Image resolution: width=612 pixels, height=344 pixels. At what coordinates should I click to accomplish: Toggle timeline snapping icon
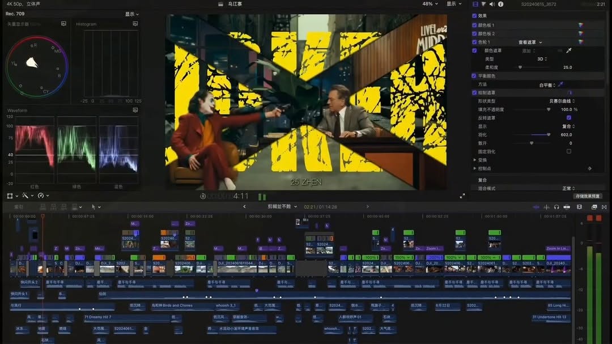click(567, 207)
